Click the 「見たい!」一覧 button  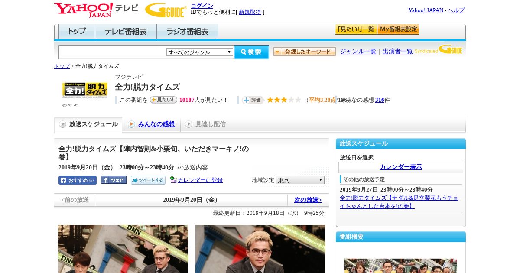[x=356, y=29]
